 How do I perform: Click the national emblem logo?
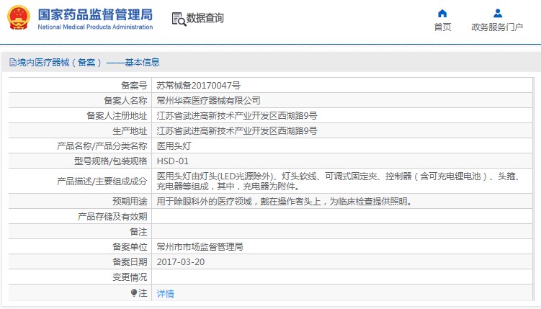coord(18,18)
